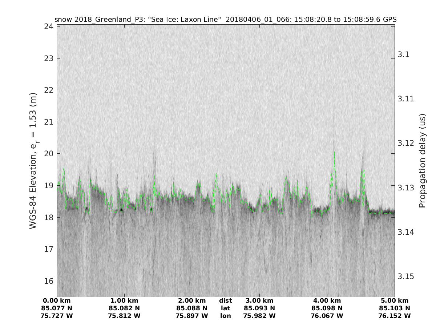The width and height of the screenshot is (436, 327).
Task: Select the 22 elevation tick label
Action: pyautogui.click(x=49, y=90)
